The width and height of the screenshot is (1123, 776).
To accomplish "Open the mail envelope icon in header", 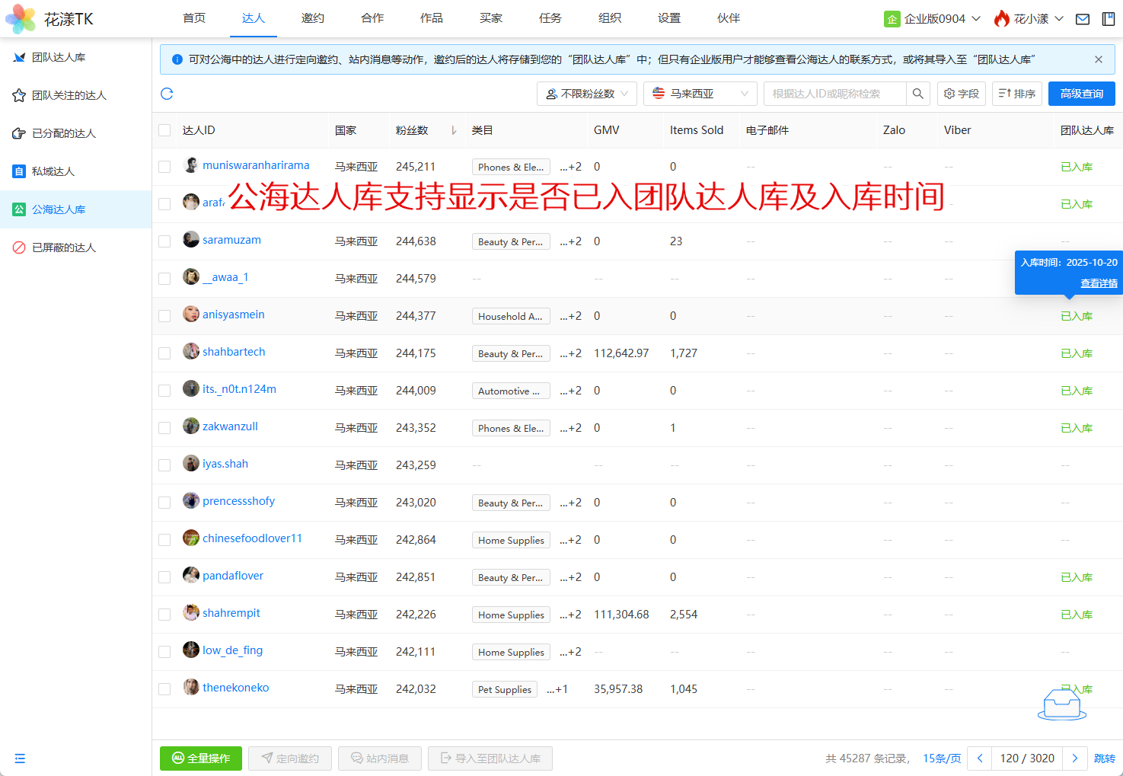I will tap(1082, 19).
